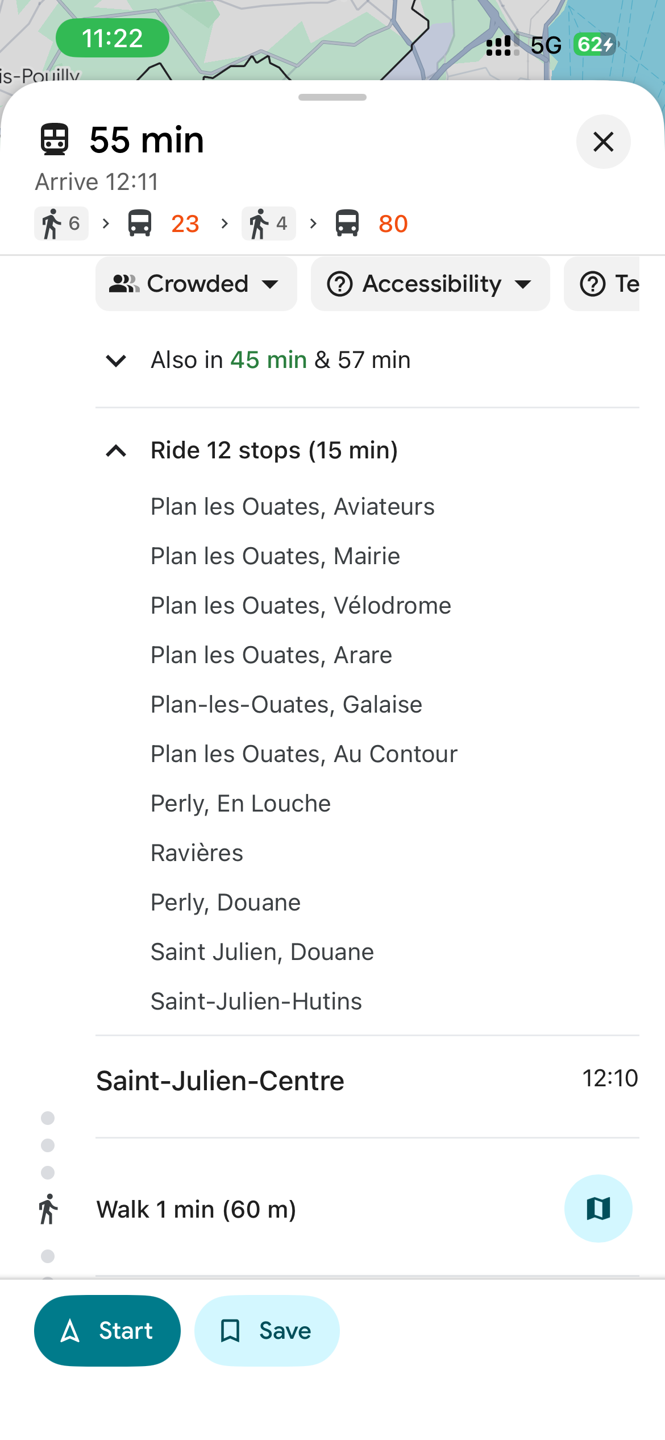Collapse the 'Ride 12 stops' list

tap(116, 451)
